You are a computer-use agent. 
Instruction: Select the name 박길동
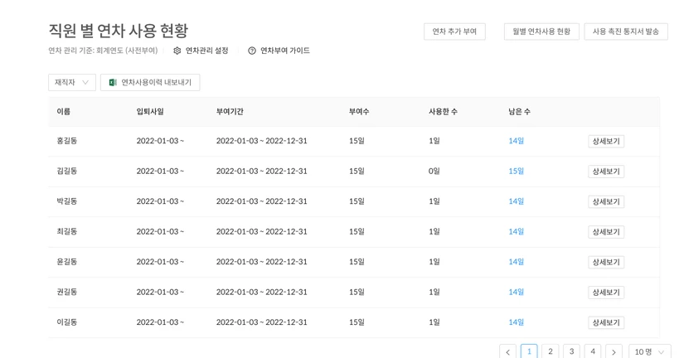tap(67, 201)
